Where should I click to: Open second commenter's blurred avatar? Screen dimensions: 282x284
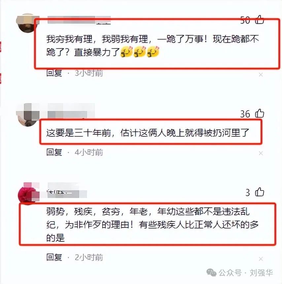pyautogui.click(x=27, y=115)
